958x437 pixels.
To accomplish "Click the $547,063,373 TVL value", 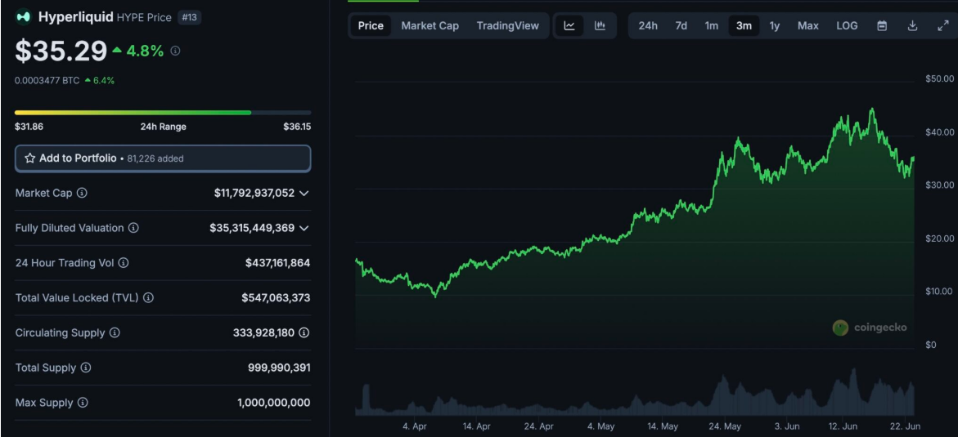I will point(277,298).
